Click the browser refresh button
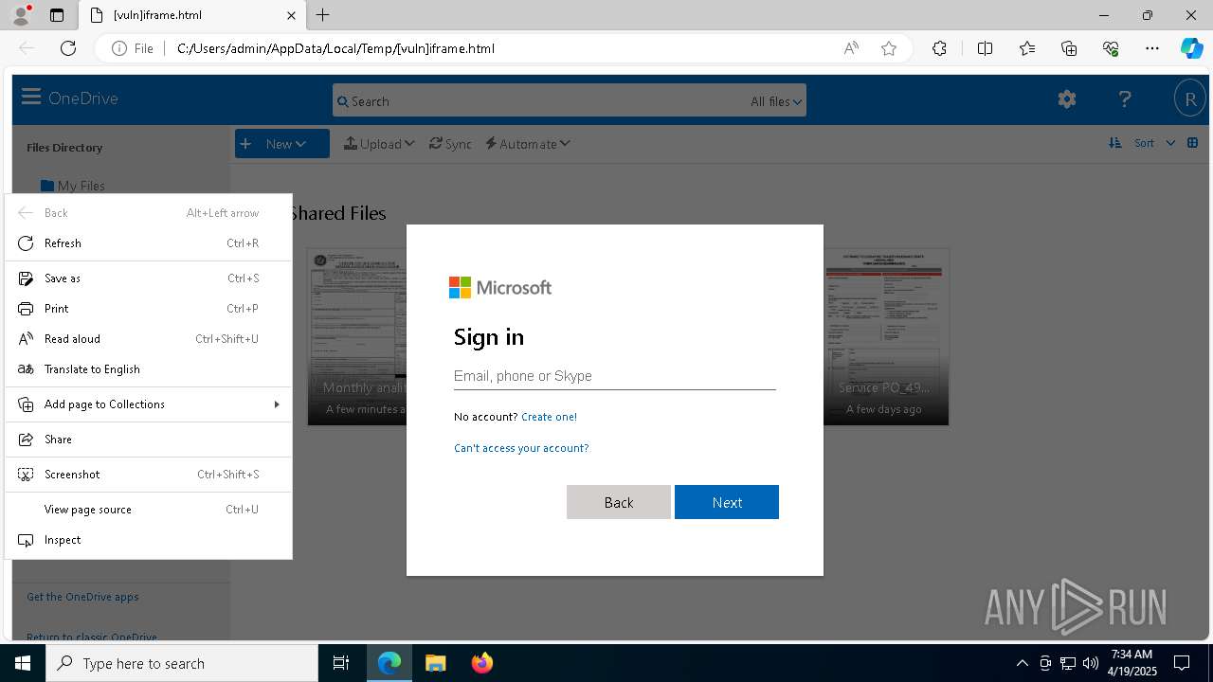 point(68,48)
